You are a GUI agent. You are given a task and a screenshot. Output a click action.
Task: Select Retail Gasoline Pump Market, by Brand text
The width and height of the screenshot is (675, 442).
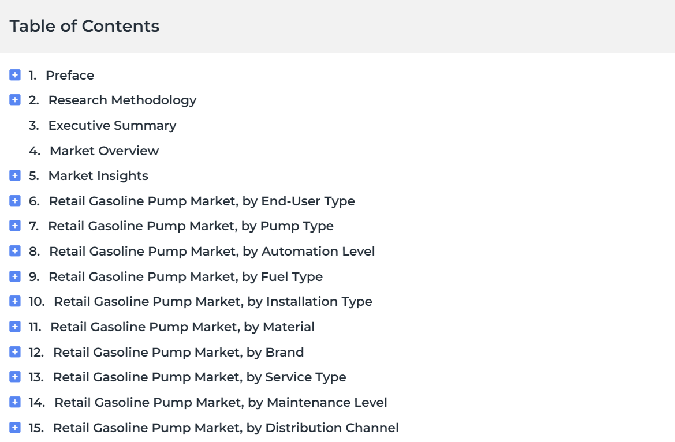coord(178,352)
